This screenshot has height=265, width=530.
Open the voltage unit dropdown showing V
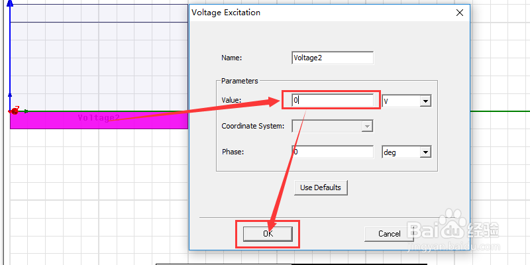click(407, 101)
